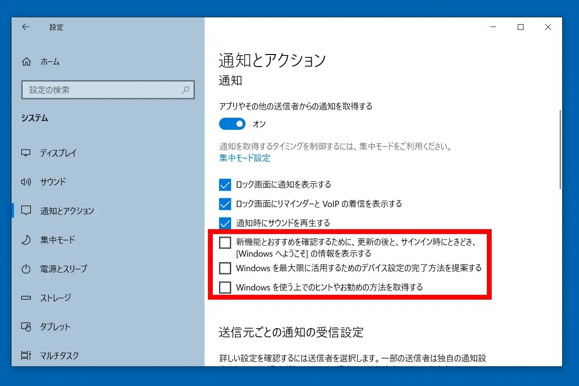Click the アプリやその他の送信者からの通知を取得する label
Screen dimensions: 579x386
tap(296, 106)
